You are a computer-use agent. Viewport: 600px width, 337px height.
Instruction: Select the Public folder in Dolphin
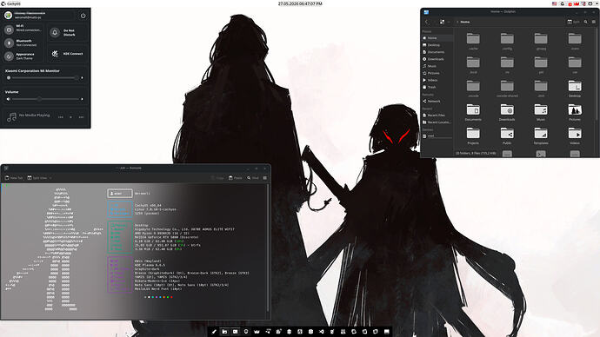(x=507, y=136)
